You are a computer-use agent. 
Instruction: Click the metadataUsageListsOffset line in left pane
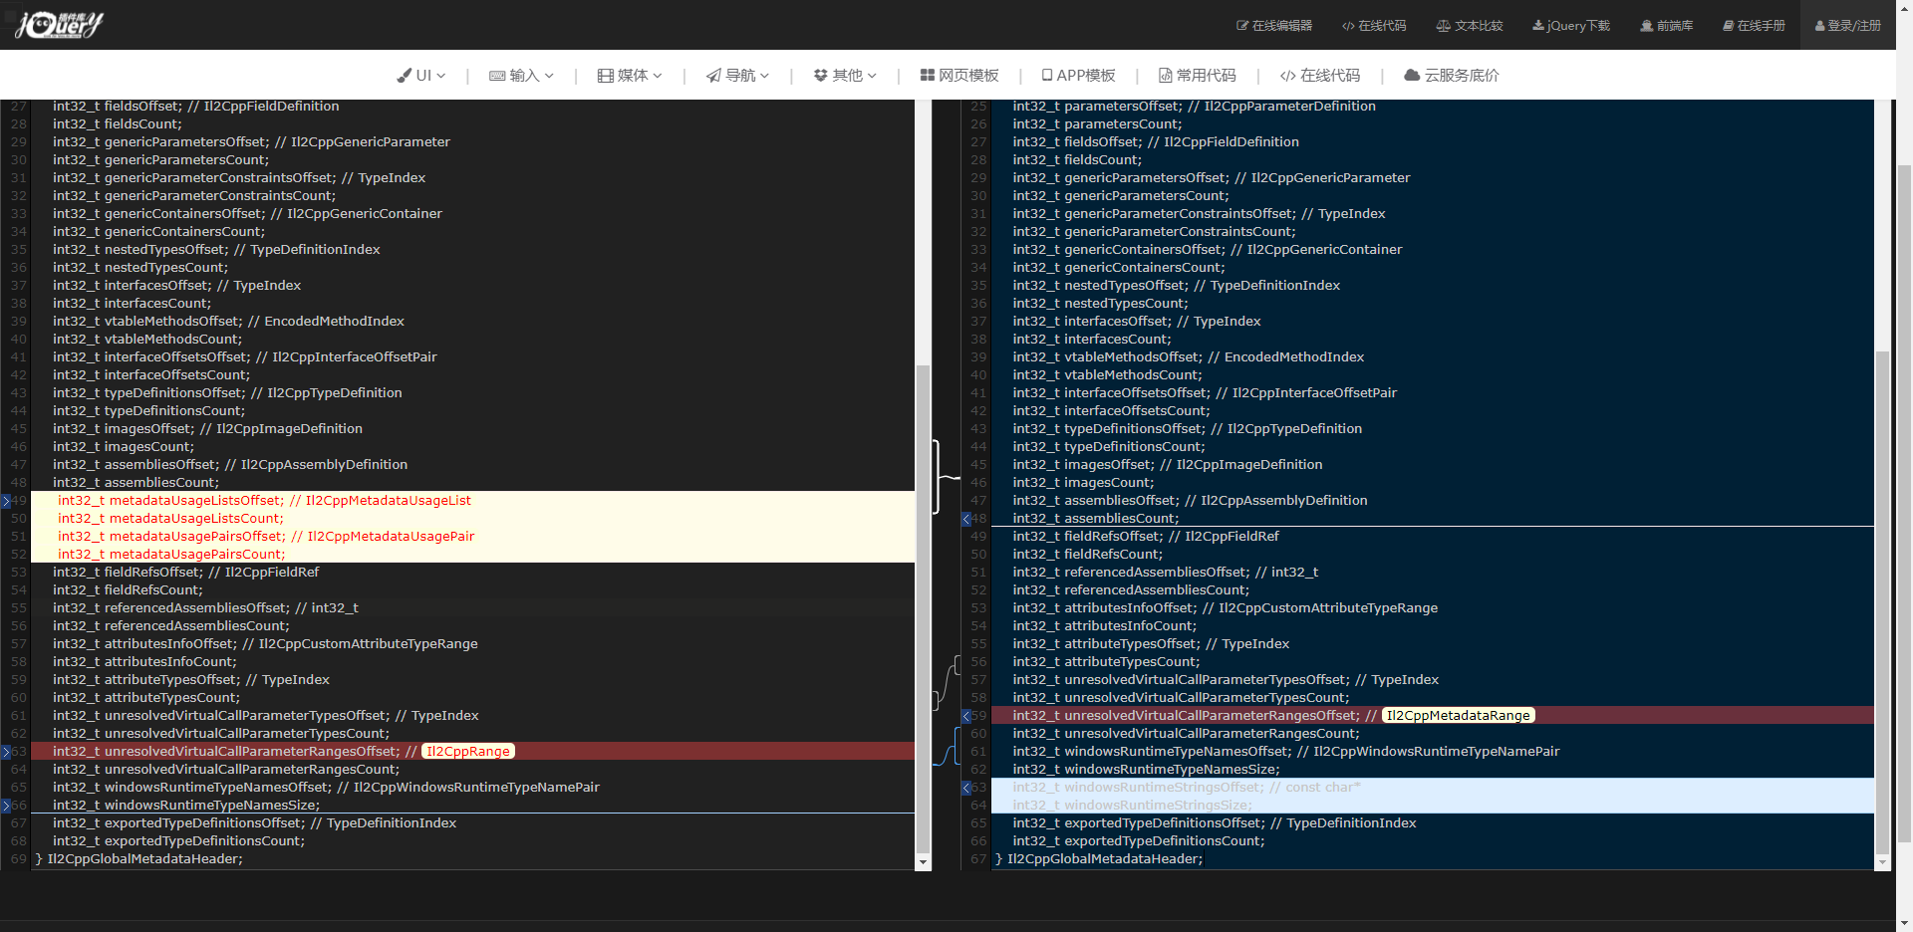472,501
